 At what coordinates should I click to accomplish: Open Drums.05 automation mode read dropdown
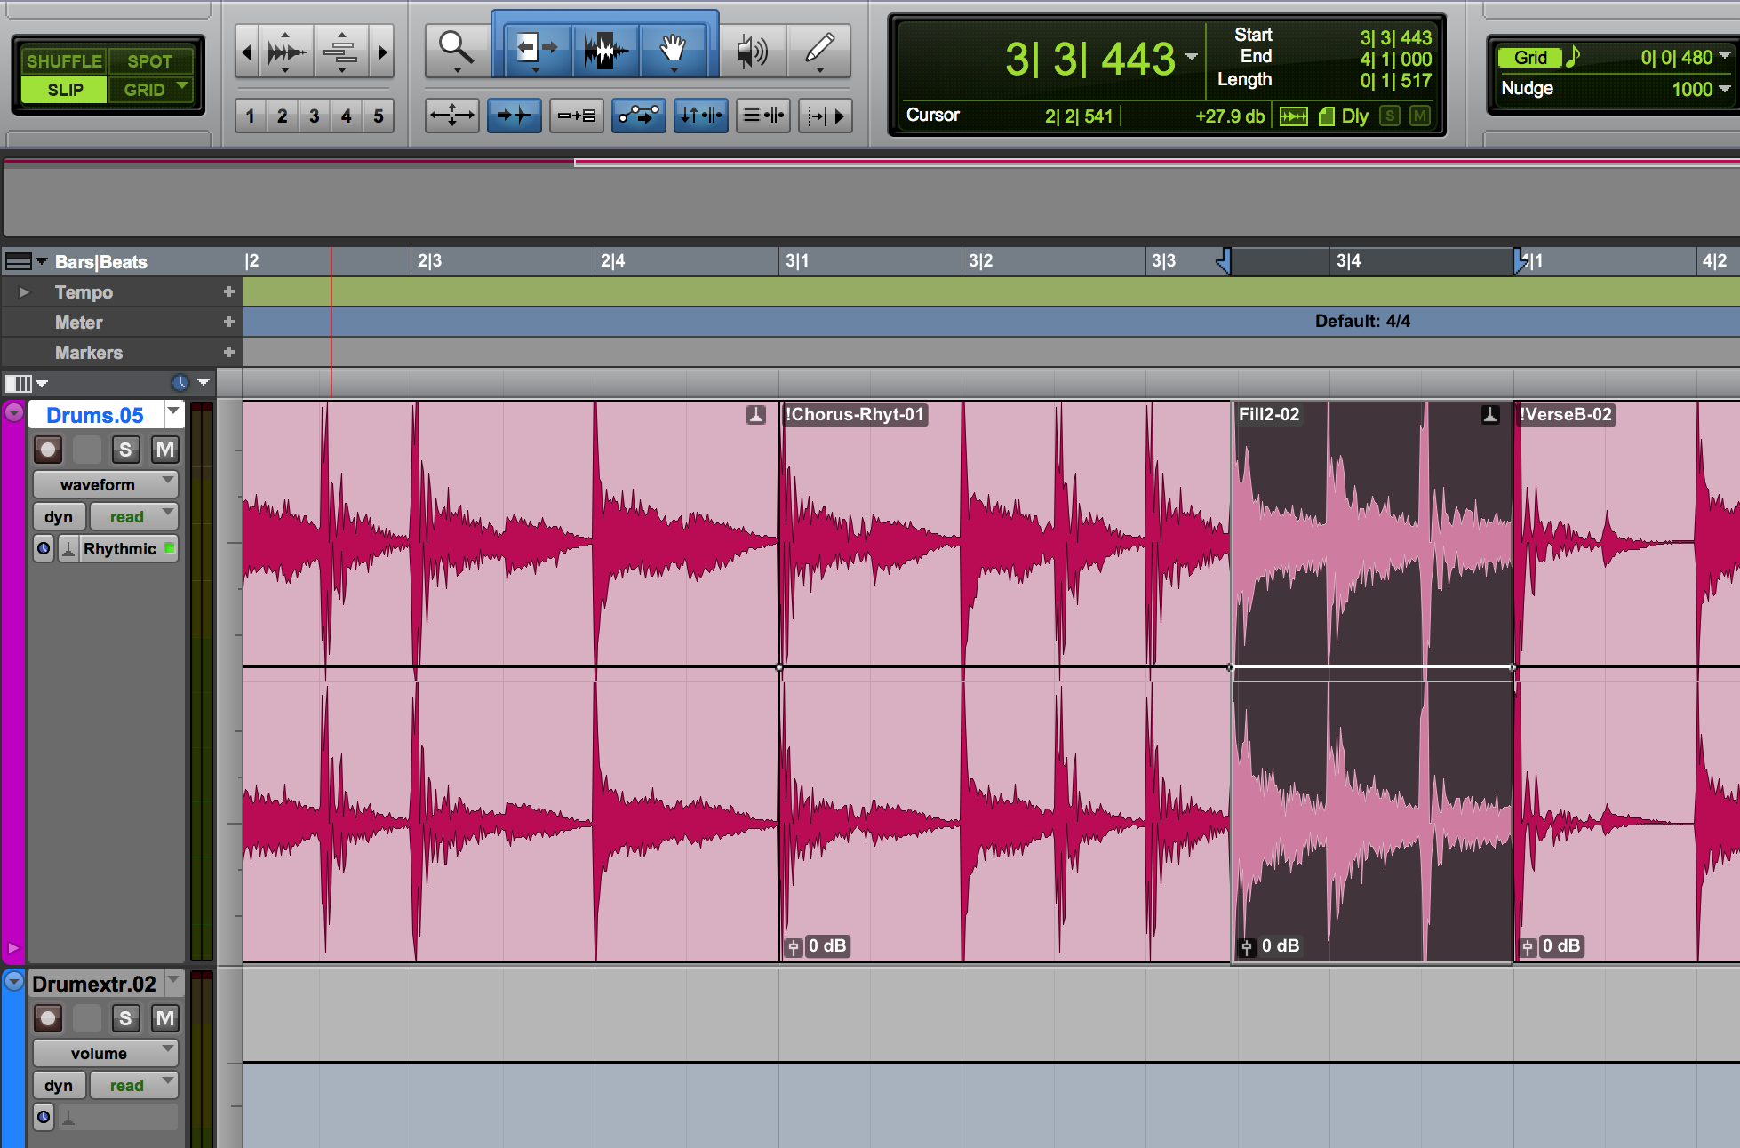(134, 517)
